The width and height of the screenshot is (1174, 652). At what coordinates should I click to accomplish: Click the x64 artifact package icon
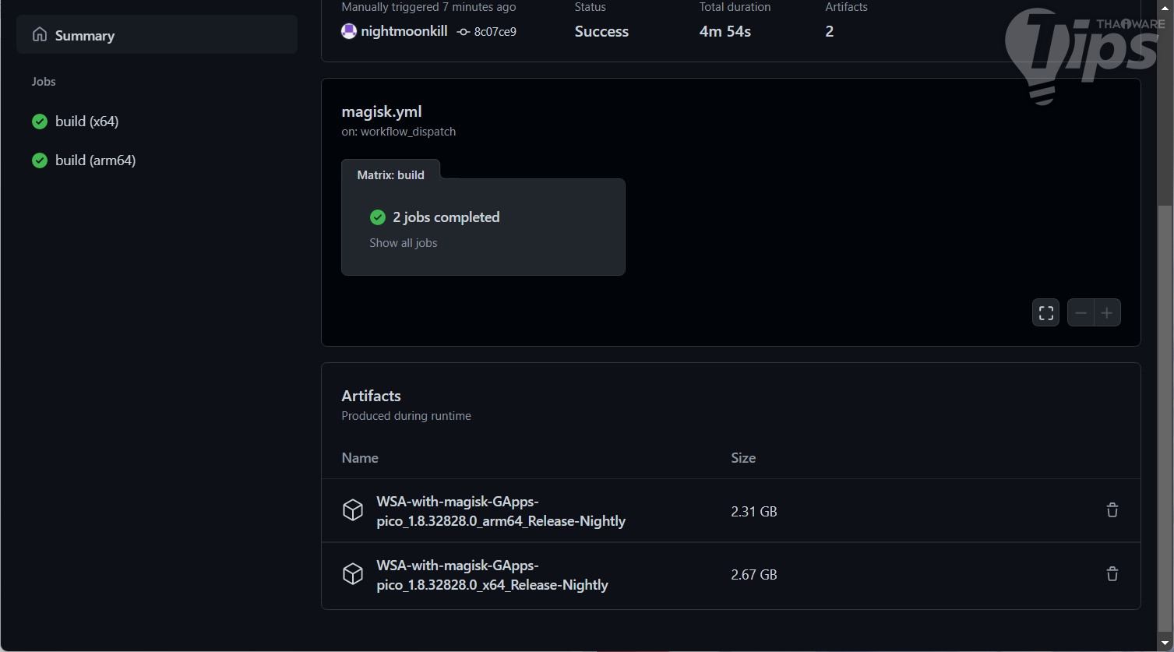pyautogui.click(x=353, y=574)
